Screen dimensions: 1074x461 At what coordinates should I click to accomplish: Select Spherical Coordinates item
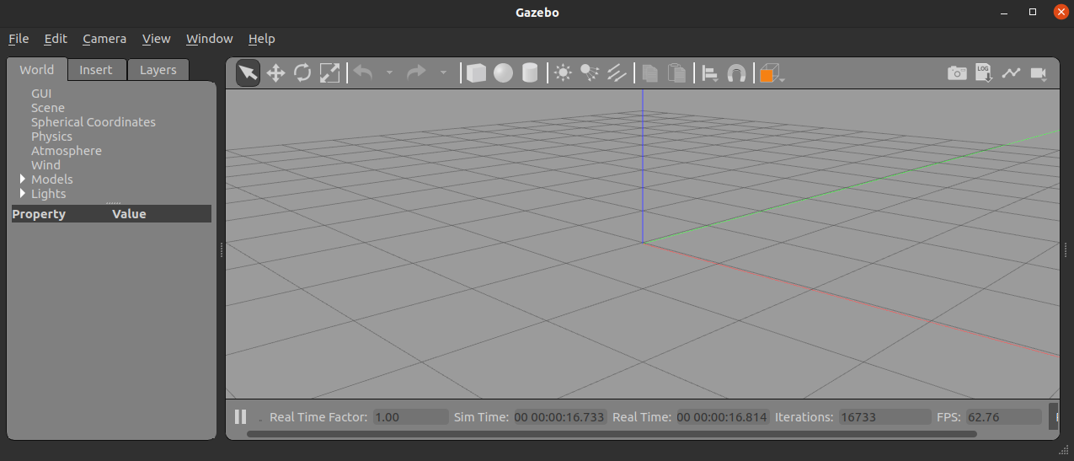94,122
